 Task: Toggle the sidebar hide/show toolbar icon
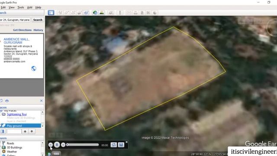tap(51, 13)
